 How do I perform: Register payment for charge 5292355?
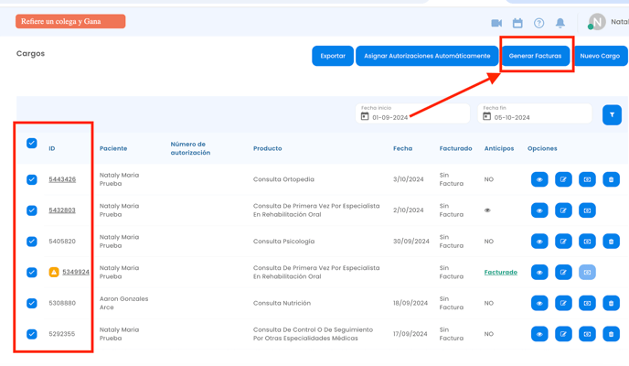[x=587, y=334]
